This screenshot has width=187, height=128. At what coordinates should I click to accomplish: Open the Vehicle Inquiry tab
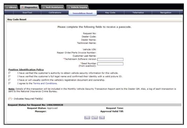(x=77, y=7)
